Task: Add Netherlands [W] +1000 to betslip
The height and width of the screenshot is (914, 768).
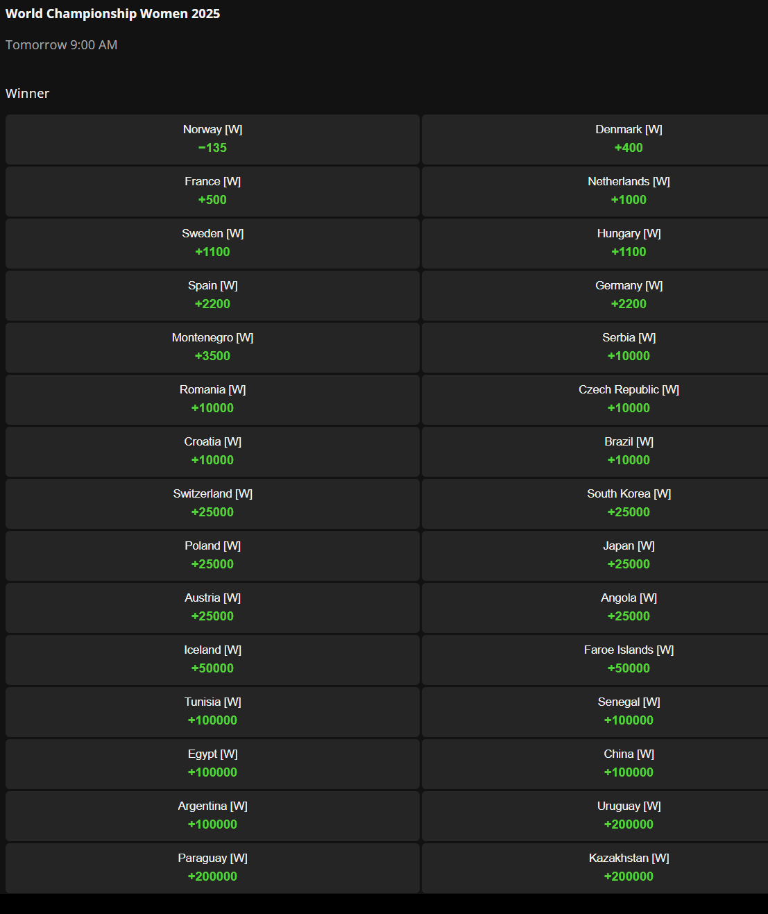Action: [x=629, y=192]
